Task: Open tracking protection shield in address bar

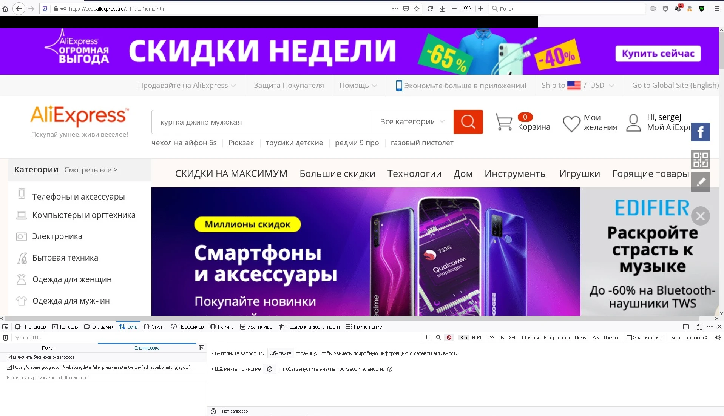Action: pyautogui.click(x=45, y=9)
